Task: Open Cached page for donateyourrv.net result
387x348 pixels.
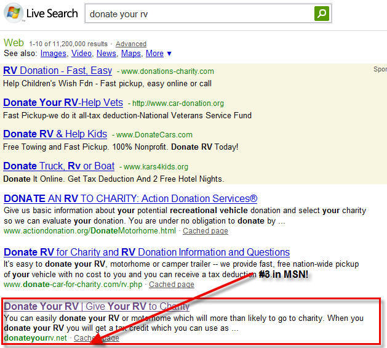Action: tap(96, 338)
